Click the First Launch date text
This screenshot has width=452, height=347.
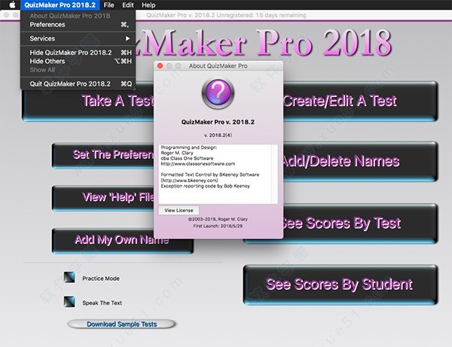[x=218, y=226]
